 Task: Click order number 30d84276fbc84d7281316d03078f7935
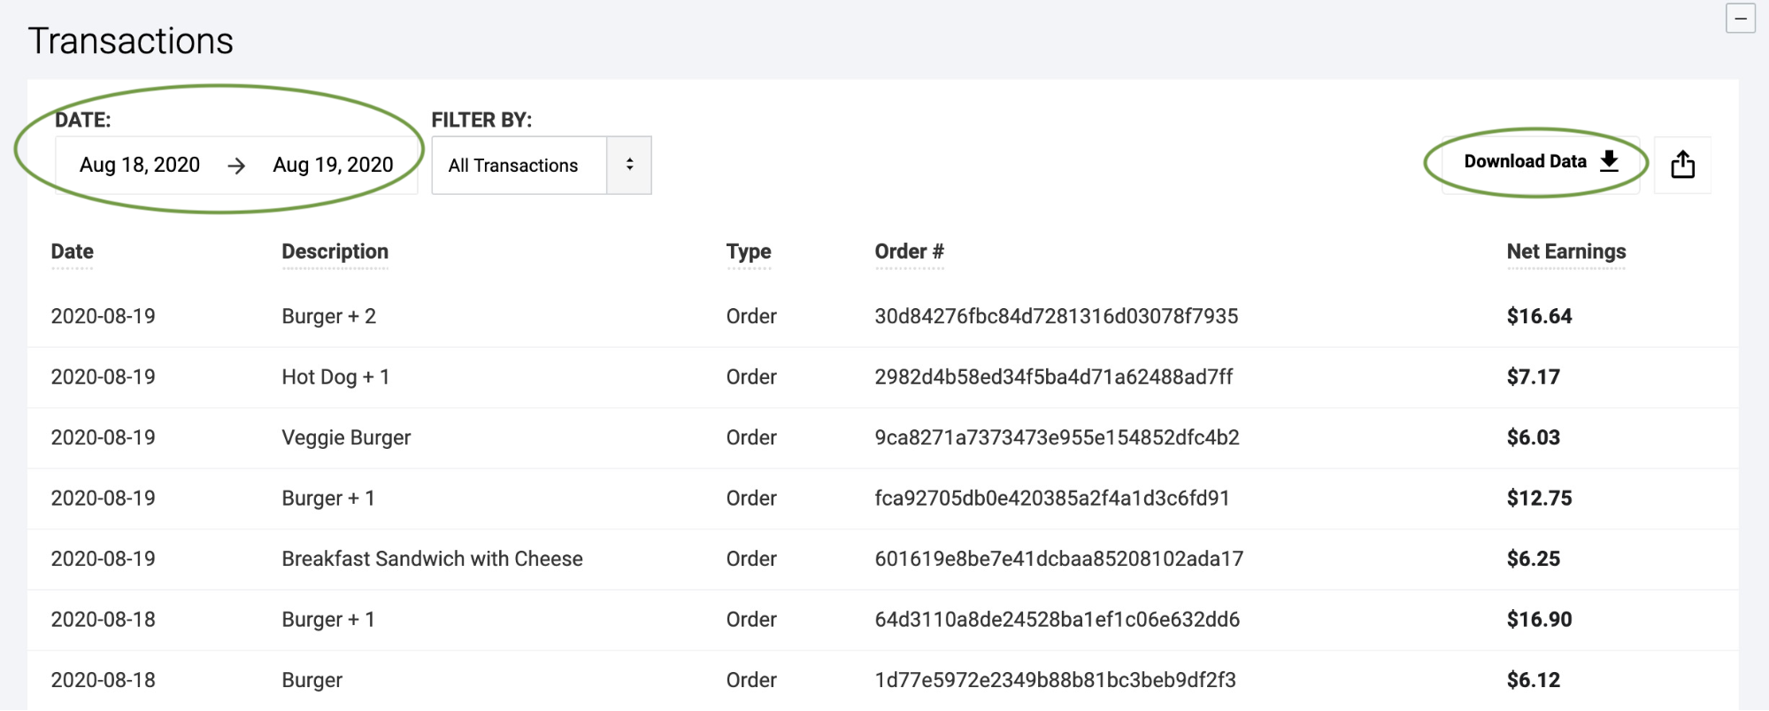(1057, 317)
